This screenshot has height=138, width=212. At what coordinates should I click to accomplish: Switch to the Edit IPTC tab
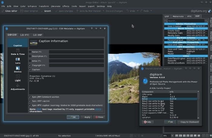[x=25, y=35]
